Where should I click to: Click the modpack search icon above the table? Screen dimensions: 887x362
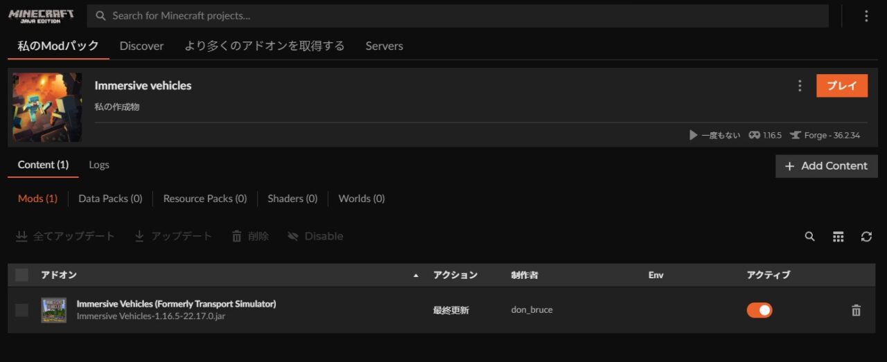(x=809, y=237)
